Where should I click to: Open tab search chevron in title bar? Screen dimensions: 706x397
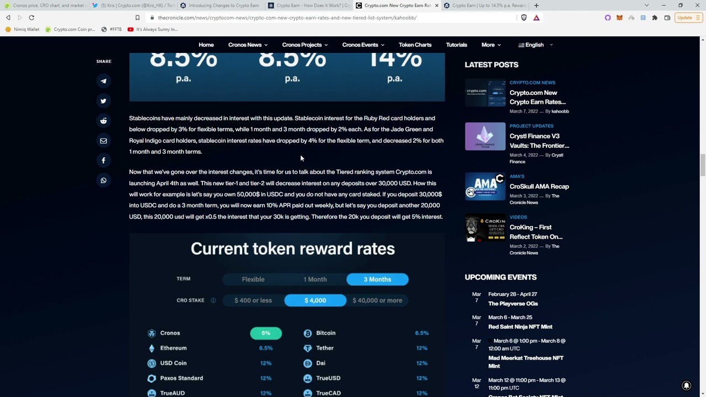point(646,6)
